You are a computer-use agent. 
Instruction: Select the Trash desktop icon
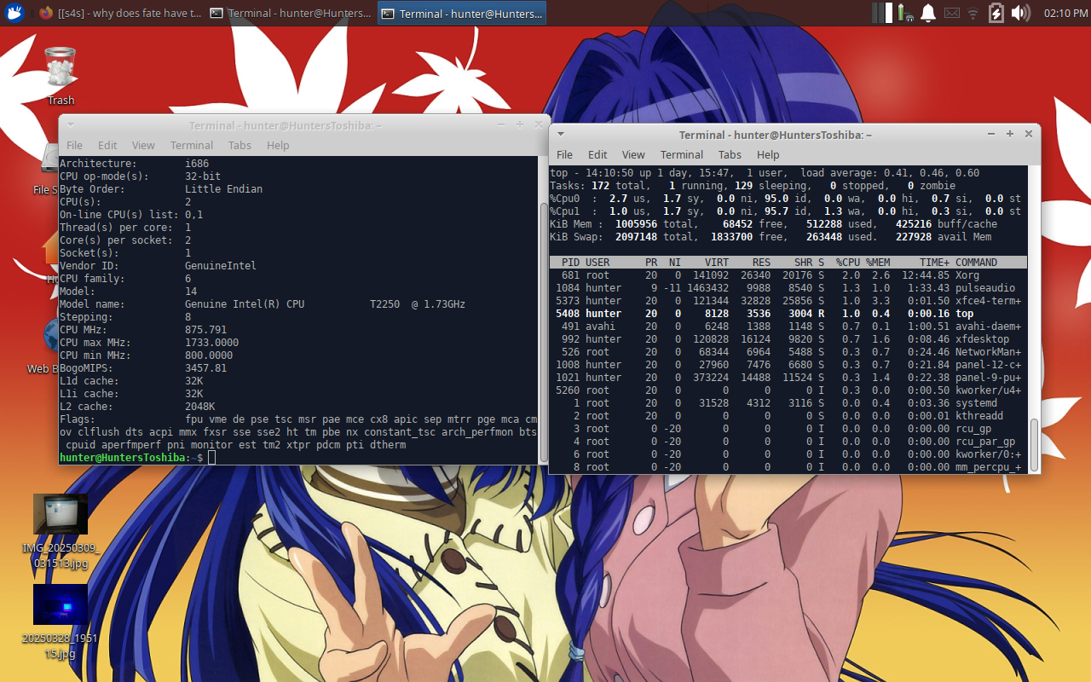click(x=61, y=75)
